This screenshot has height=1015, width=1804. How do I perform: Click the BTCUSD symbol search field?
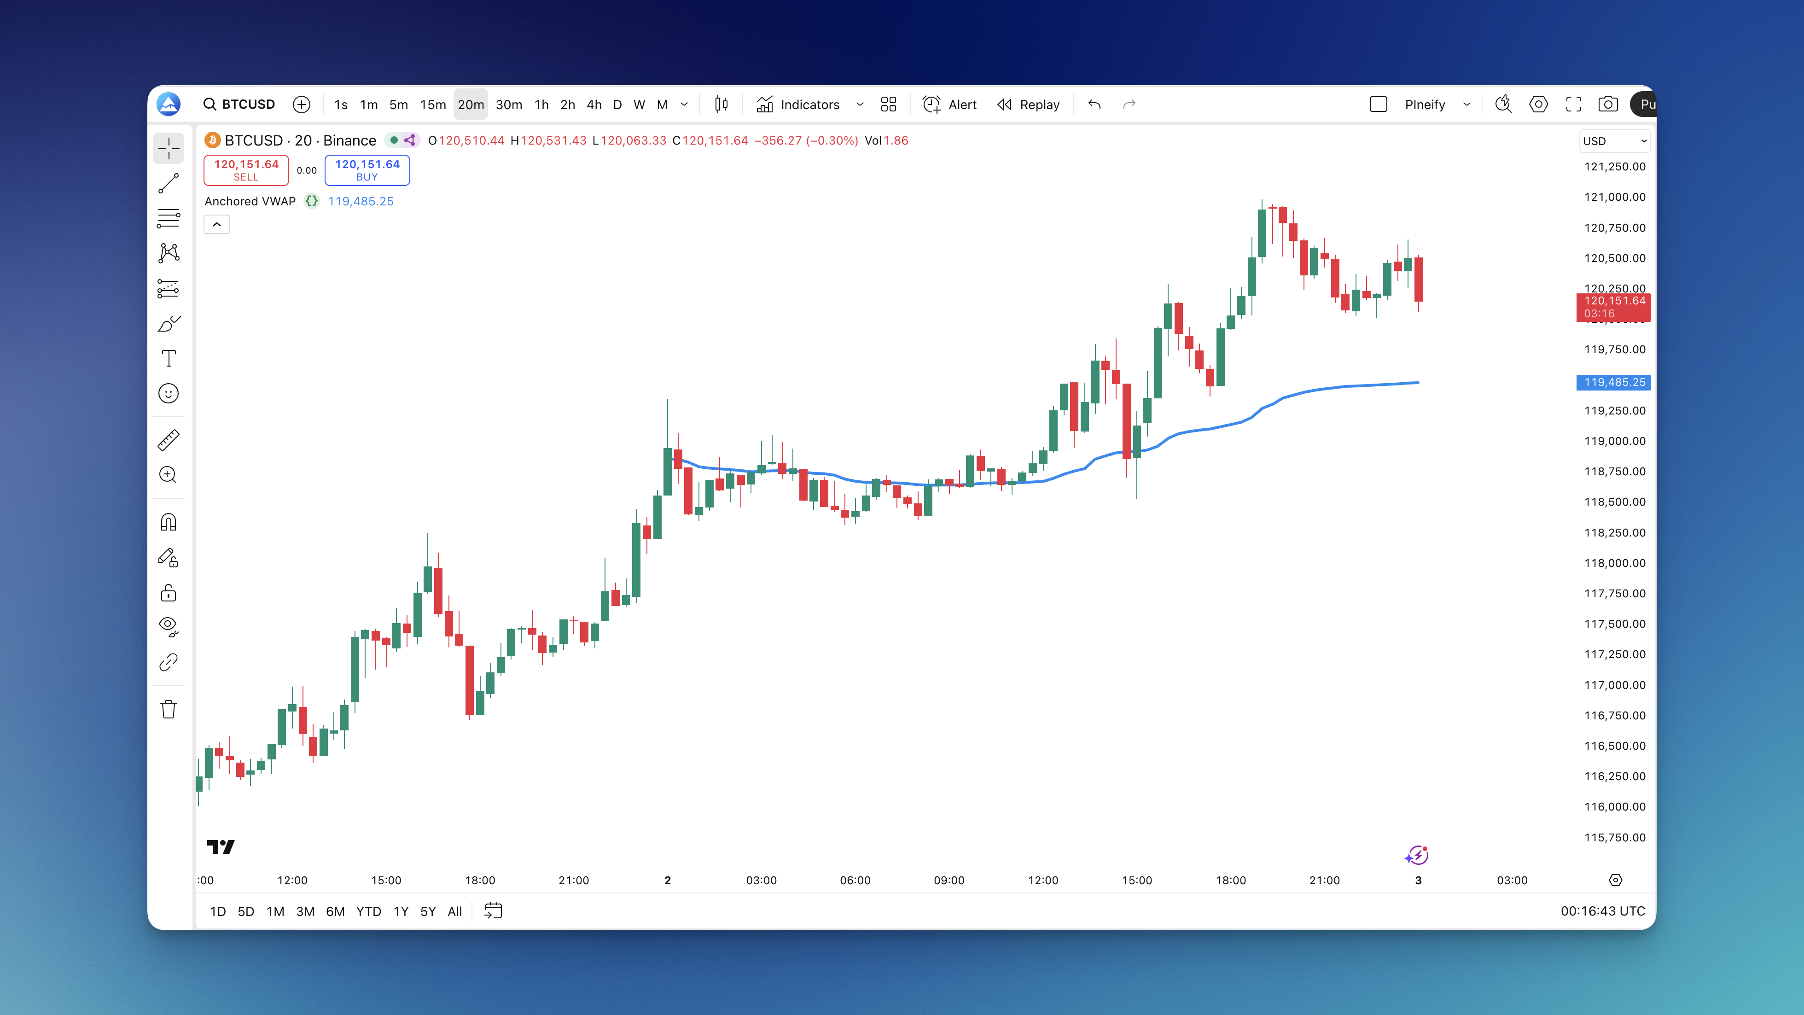[240, 105]
